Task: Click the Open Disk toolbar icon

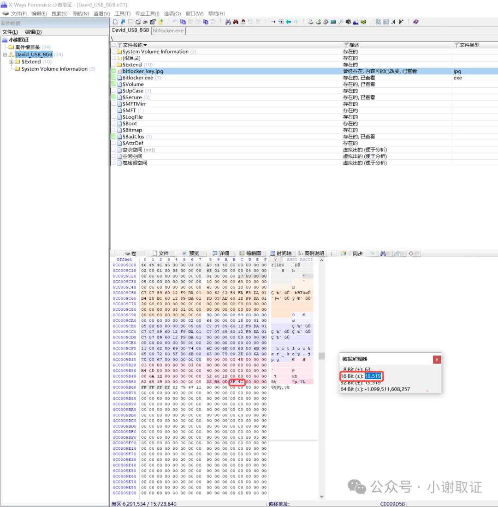Action: click(311, 22)
